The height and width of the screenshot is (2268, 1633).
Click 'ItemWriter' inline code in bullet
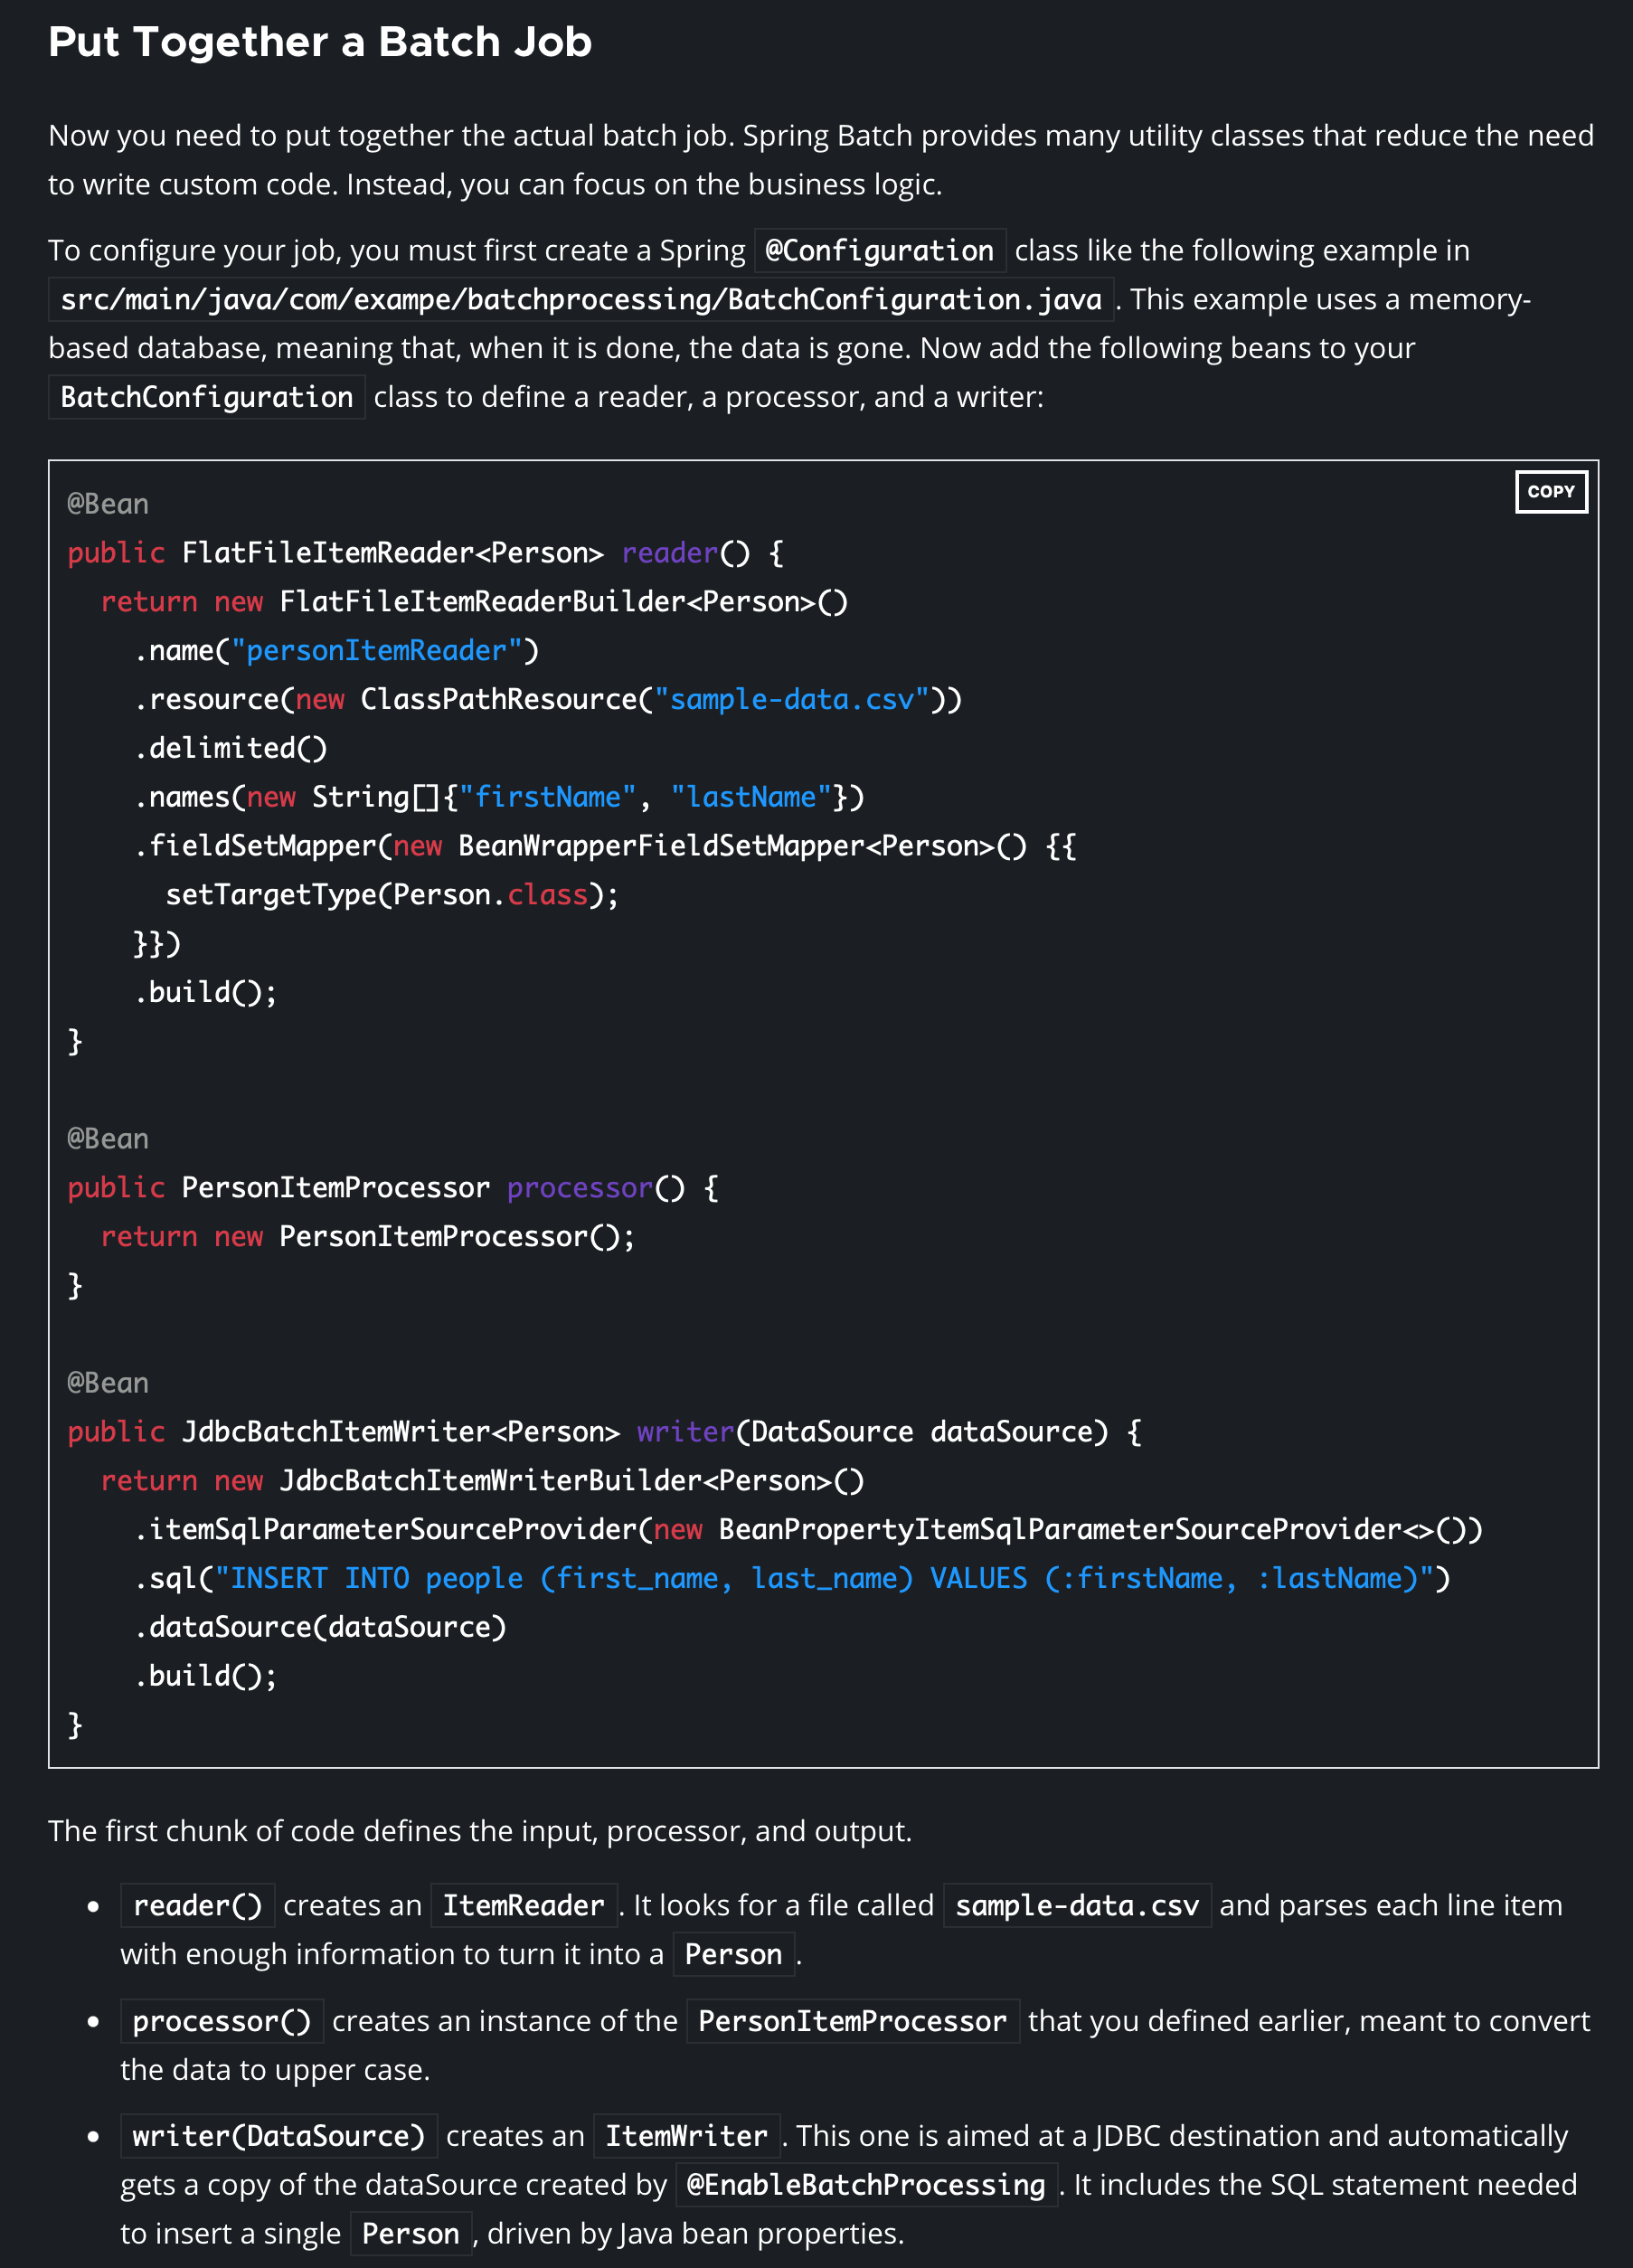tap(687, 2136)
